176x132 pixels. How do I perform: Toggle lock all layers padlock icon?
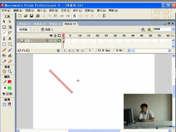tap(55, 36)
